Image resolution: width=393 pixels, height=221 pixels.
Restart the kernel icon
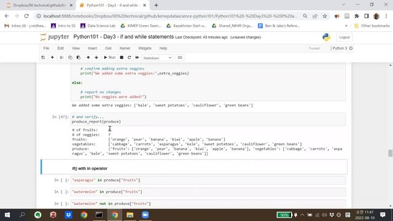(130, 58)
